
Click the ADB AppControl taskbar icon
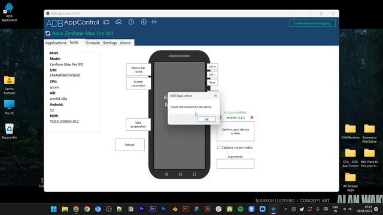273,209
